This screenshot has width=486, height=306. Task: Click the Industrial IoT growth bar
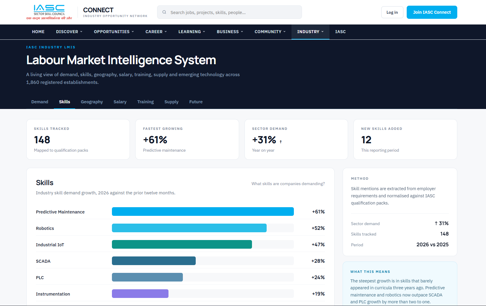[x=182, y=245]
